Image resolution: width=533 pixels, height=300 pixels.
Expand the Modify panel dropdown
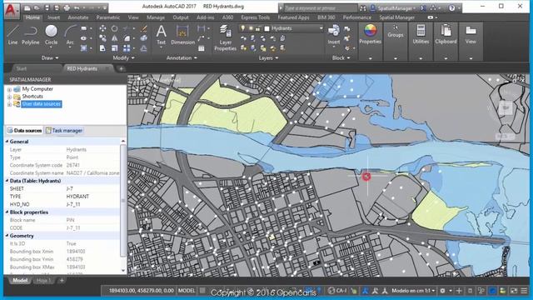pos(124,58)
